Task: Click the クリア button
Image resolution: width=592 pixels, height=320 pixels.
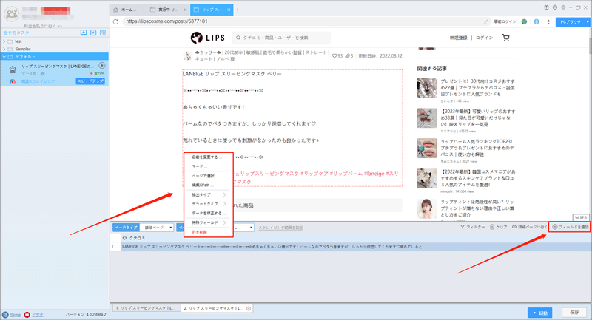Action: (x=498, y=227)
